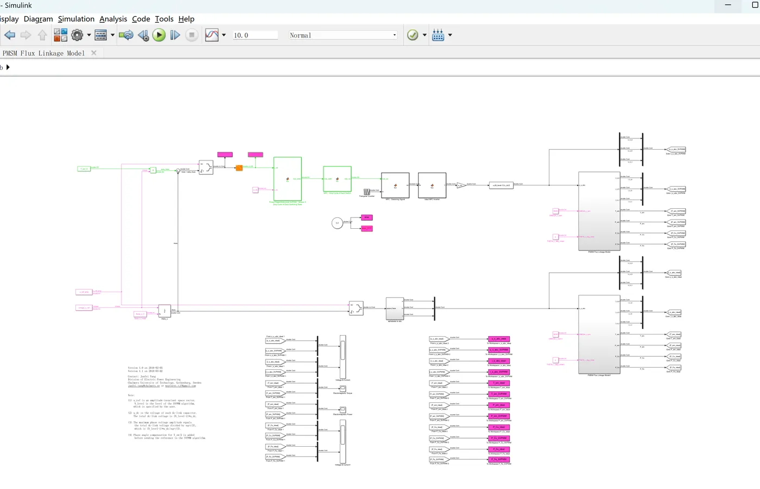Viewport: 760px width, 489px height.
Task: Click the Run simulation play button
Action: coord(159,35)
